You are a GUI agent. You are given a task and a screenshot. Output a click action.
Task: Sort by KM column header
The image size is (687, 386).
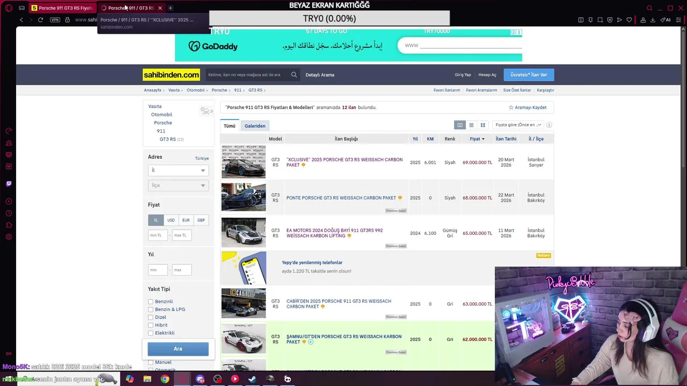click(x=430, y=139)
